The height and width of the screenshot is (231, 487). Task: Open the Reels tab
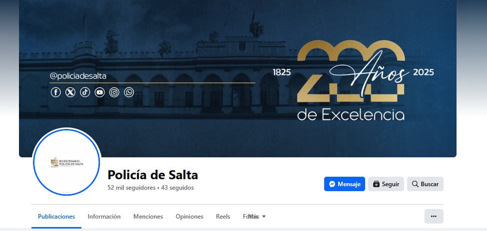(223, 217)
